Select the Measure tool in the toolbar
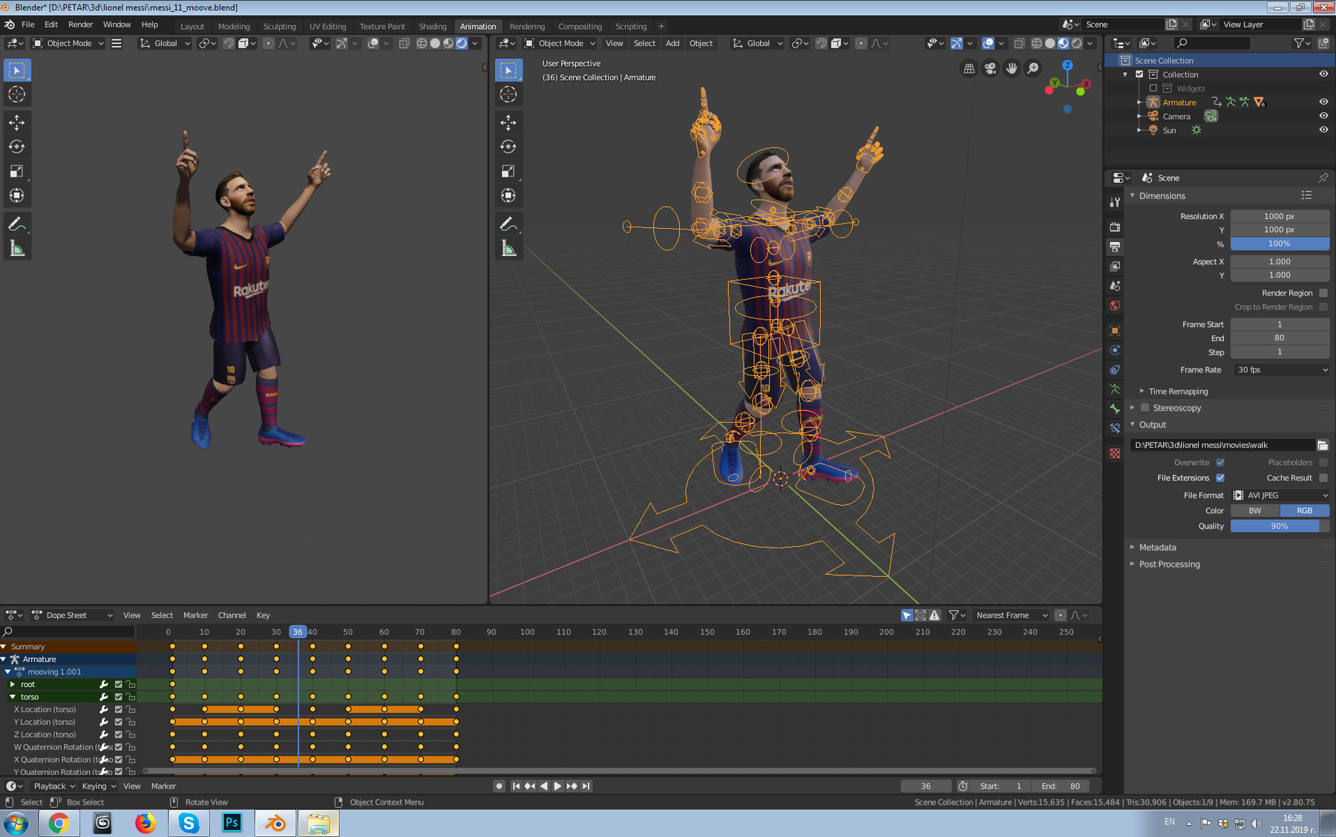This screenshot has height=837, width=1336. tap(508, 248)
